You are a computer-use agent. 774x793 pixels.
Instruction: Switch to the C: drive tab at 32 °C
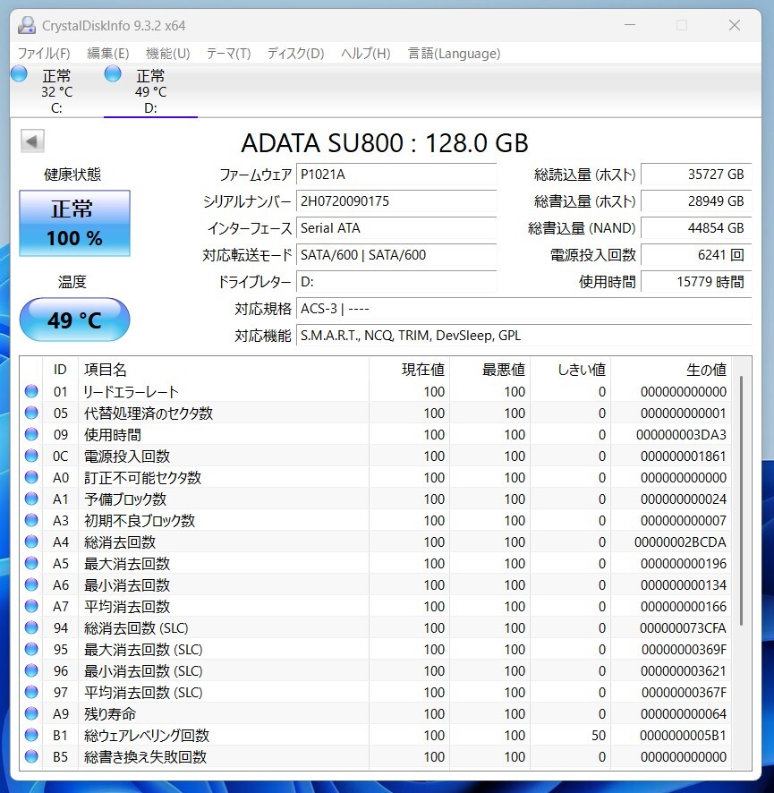point(56,91)
